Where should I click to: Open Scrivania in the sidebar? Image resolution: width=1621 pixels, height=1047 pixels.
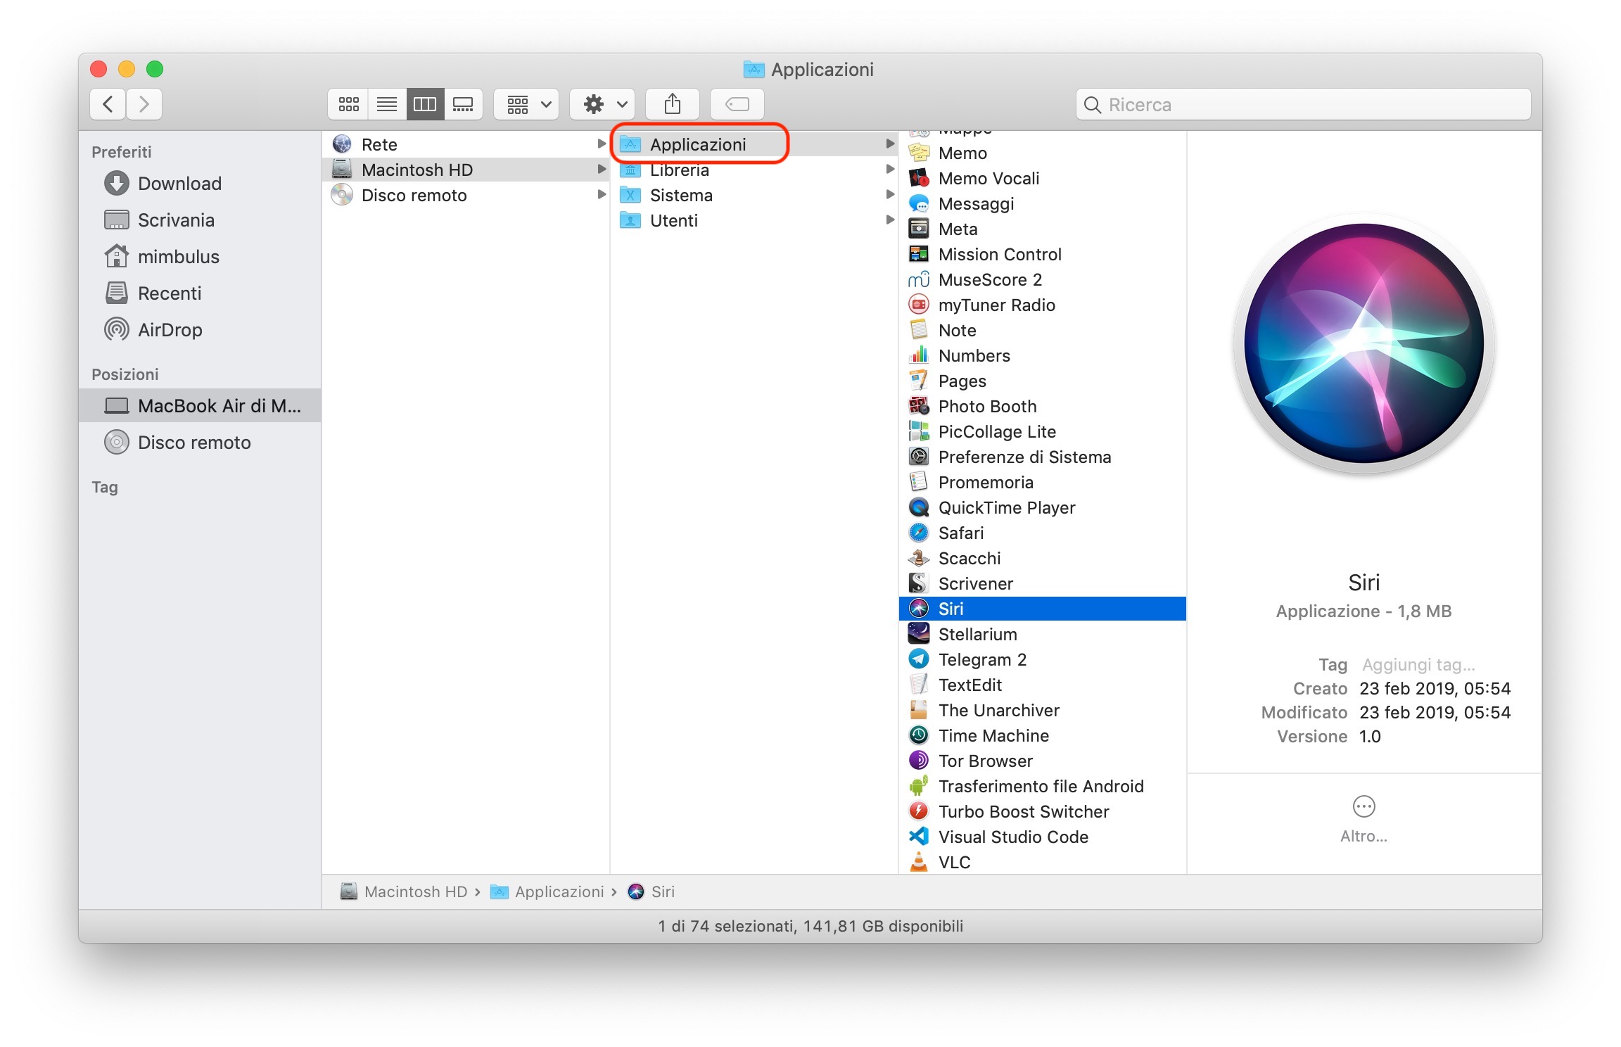(176, 220)
